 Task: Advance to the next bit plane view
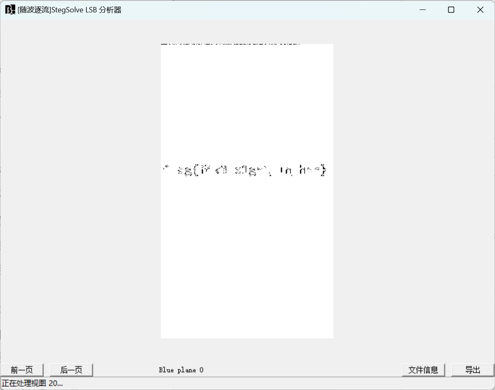[x=71, y=370]
